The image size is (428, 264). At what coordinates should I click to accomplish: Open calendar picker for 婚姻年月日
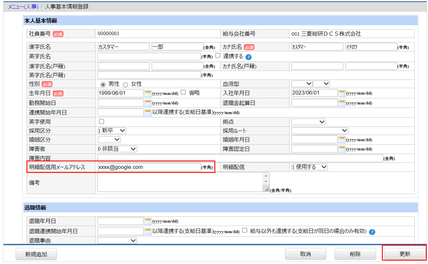click(x=341, y=140)
